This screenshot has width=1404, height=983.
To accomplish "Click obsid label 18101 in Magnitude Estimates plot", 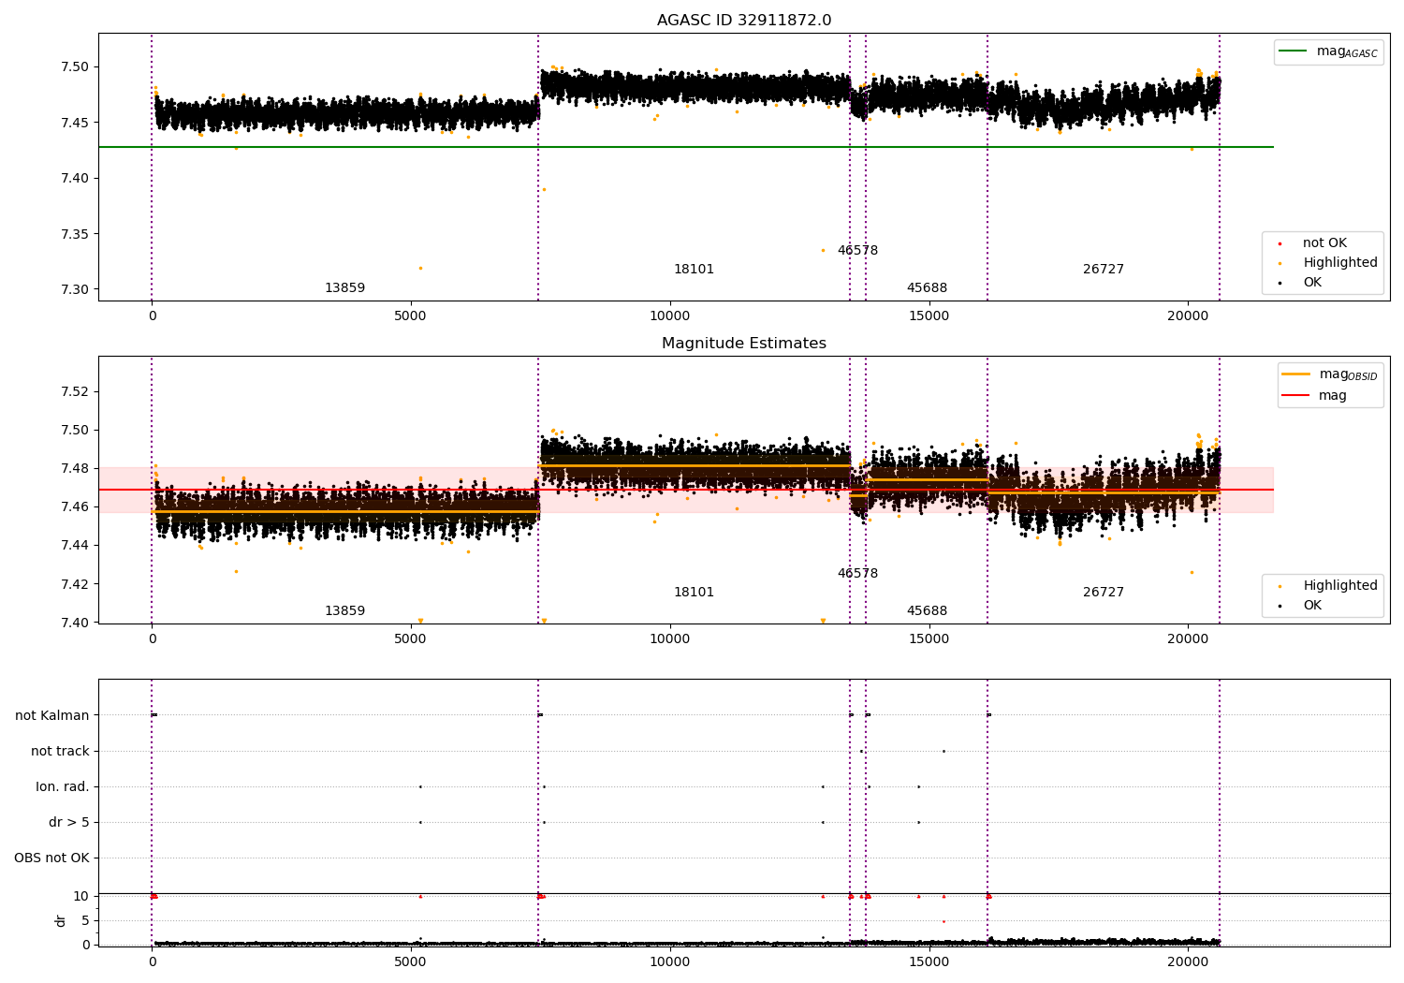I will pos(694,593).
